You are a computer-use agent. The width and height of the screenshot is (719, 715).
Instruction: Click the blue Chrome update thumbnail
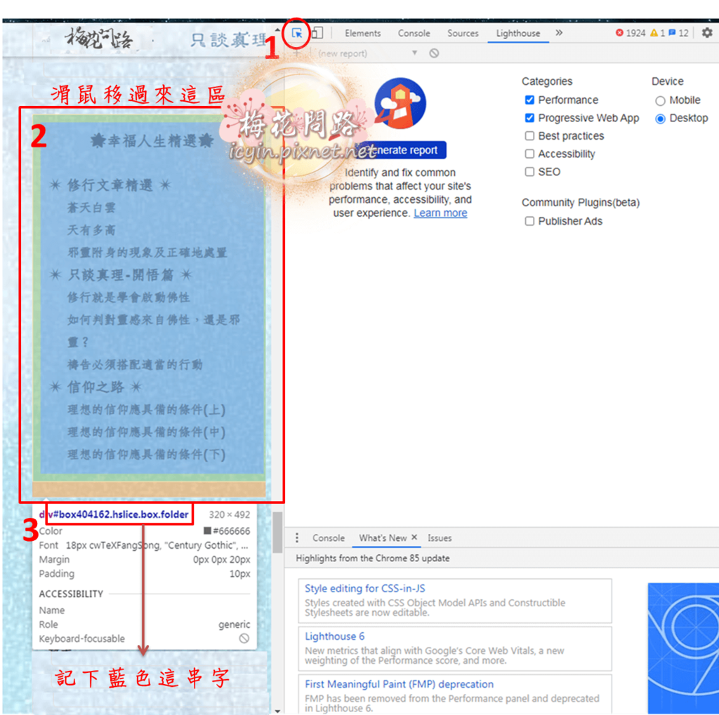tap(683, 648)
